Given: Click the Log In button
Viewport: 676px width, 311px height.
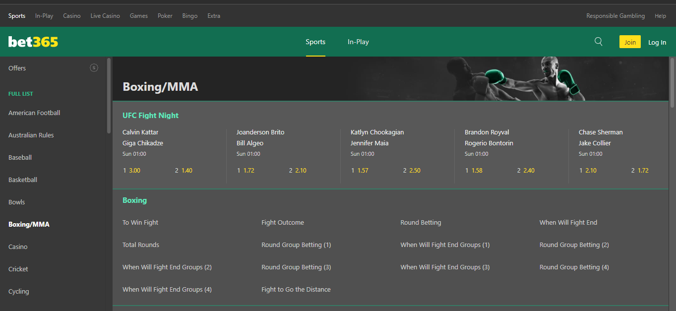Looking at the screenshot, I should 657,42.
